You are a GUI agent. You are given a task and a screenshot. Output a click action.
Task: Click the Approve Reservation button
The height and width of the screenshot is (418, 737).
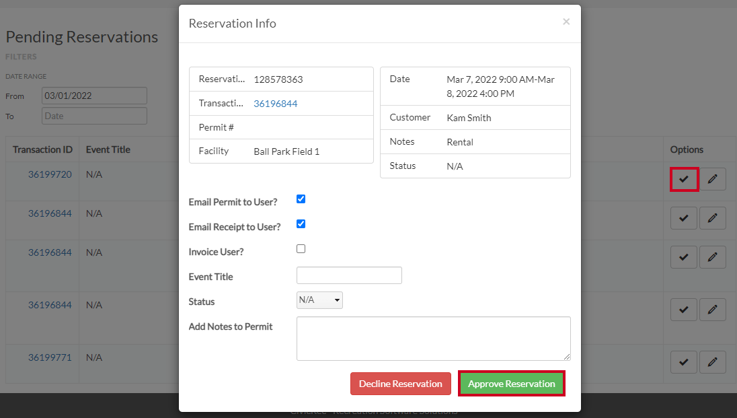511,384
